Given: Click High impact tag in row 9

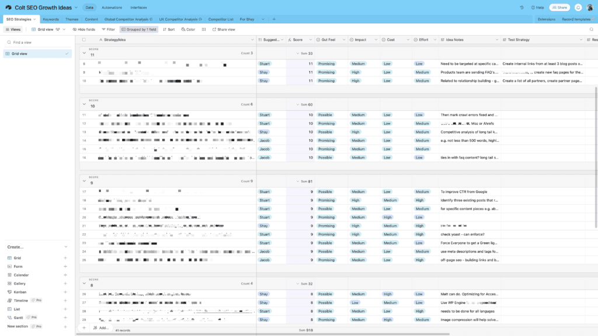Looking at the screenshot, I should click(356, 72).
